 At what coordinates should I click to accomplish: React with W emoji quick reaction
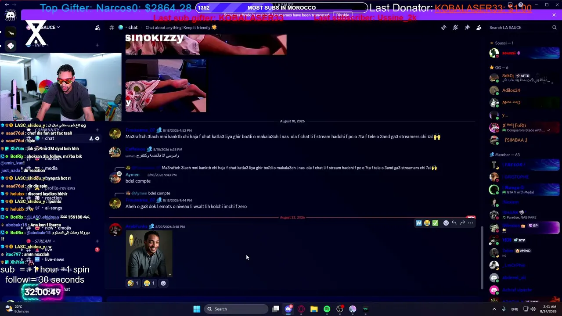pyautogui.click(x=419, y=223)
